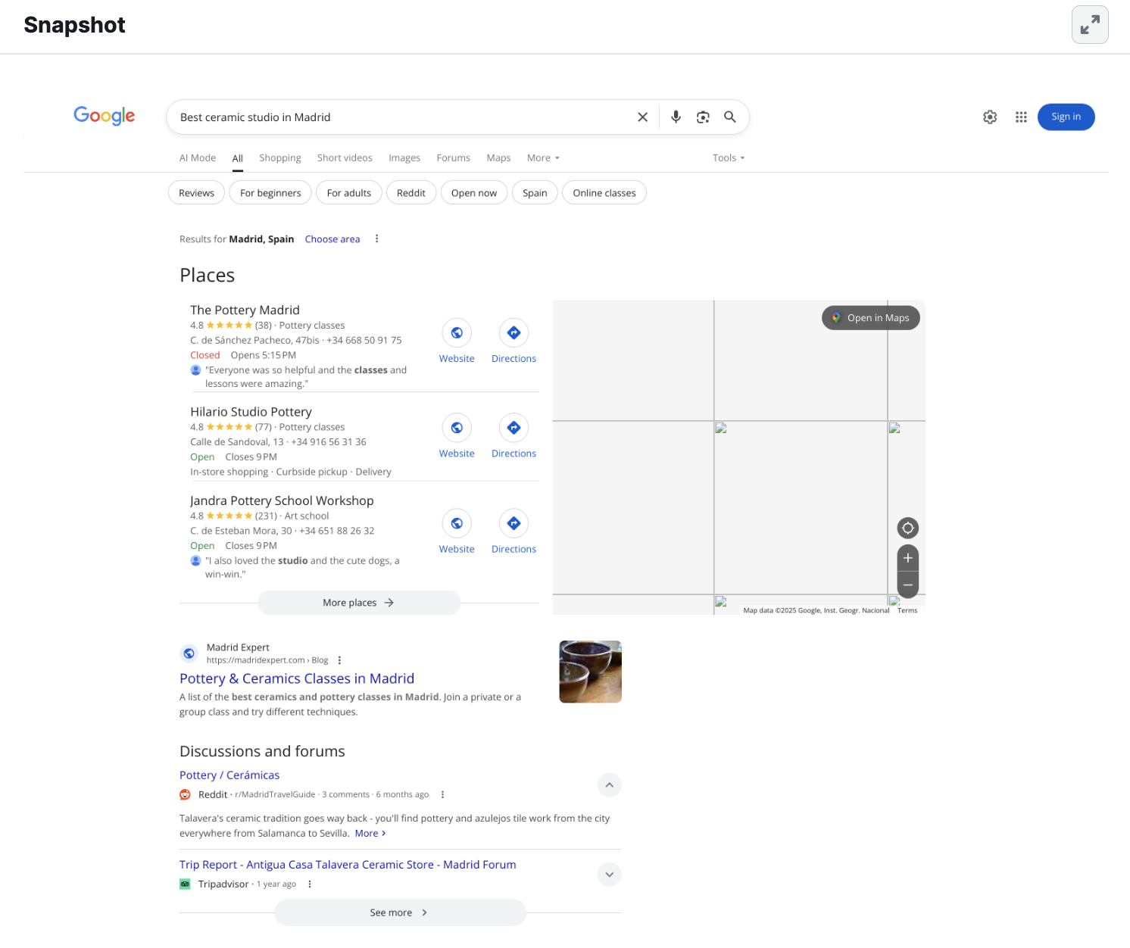Switch to AI Mode tab
This screenshot has width=1130, height=948.
[198, 158]
